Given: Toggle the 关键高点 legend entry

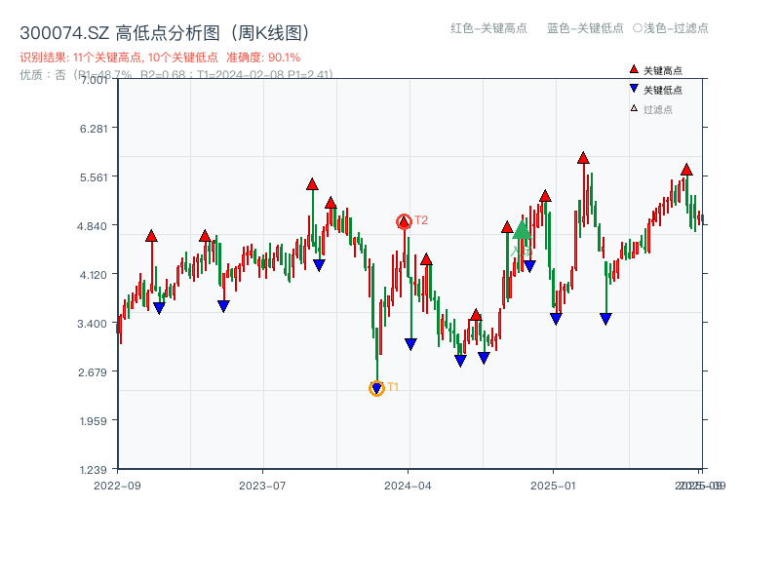Looking at the screenshot, I should pos(655,70).
